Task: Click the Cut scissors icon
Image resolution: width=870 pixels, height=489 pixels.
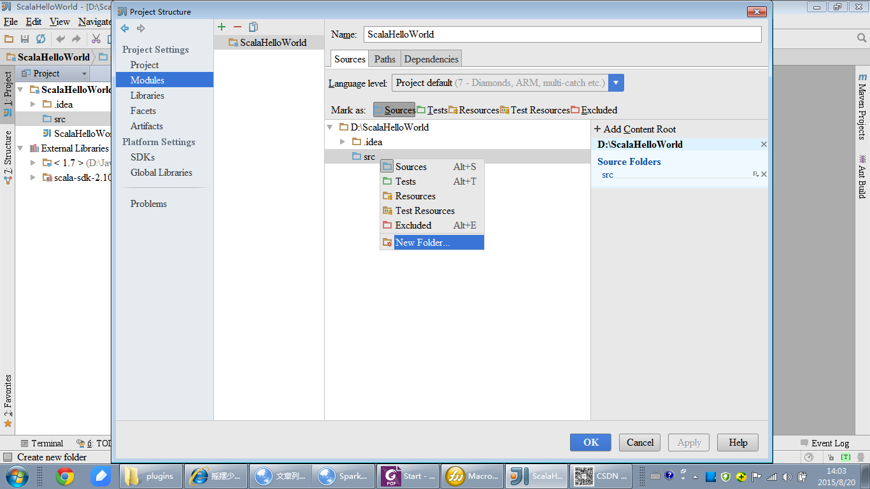Action: click(96, 39)
